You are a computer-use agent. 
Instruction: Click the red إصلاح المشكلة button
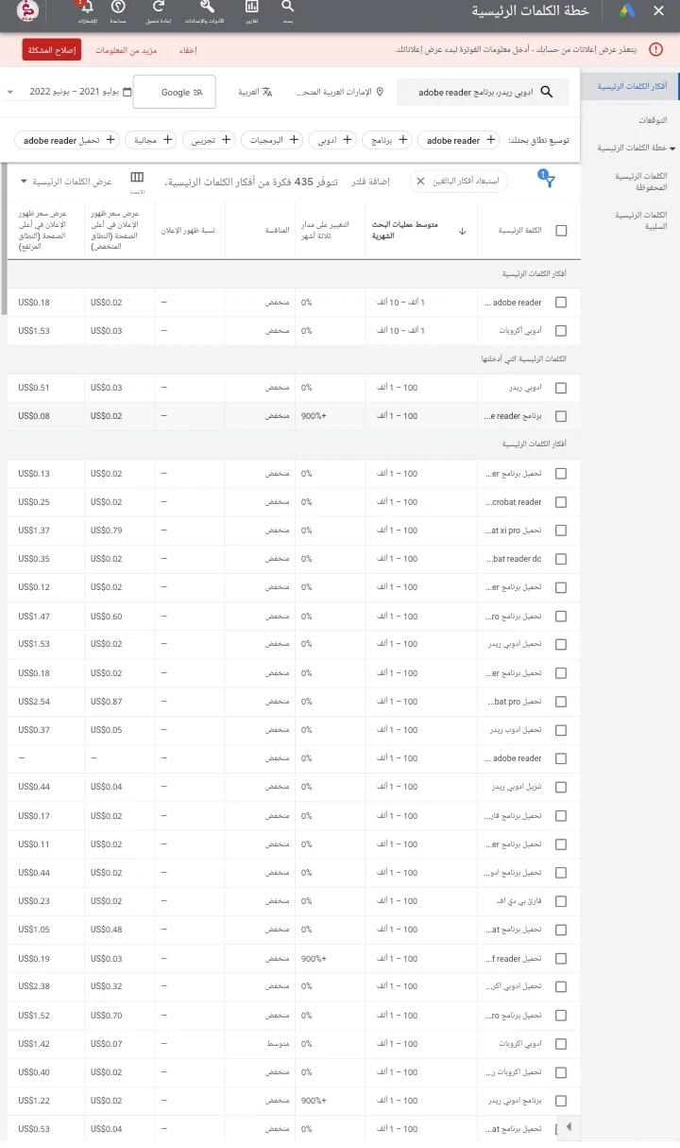(52, 50)
